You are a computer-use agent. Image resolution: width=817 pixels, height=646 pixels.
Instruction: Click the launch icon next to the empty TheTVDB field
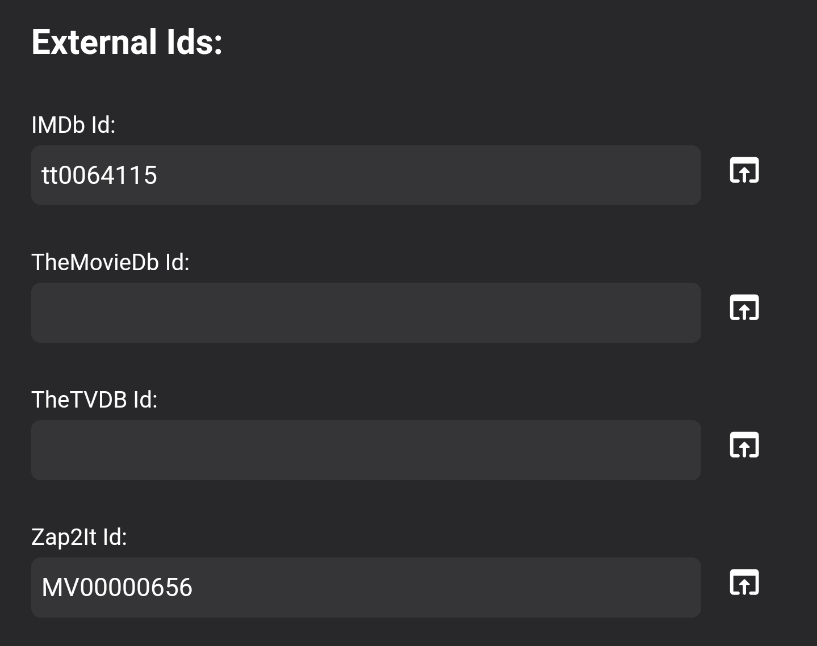point(744,444)
